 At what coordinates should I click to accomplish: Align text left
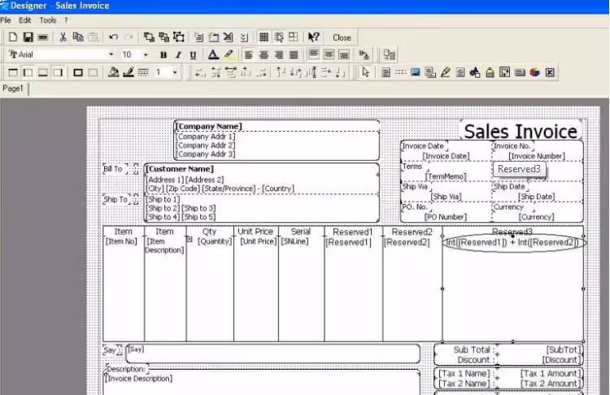(249, 54)
